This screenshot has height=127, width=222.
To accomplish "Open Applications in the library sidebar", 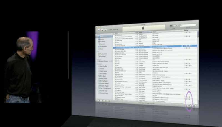I will 103,46.
